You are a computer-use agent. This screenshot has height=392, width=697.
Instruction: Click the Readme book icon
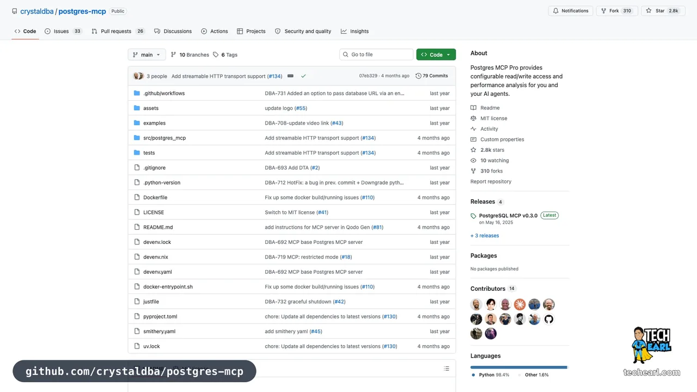coord(474,108)
